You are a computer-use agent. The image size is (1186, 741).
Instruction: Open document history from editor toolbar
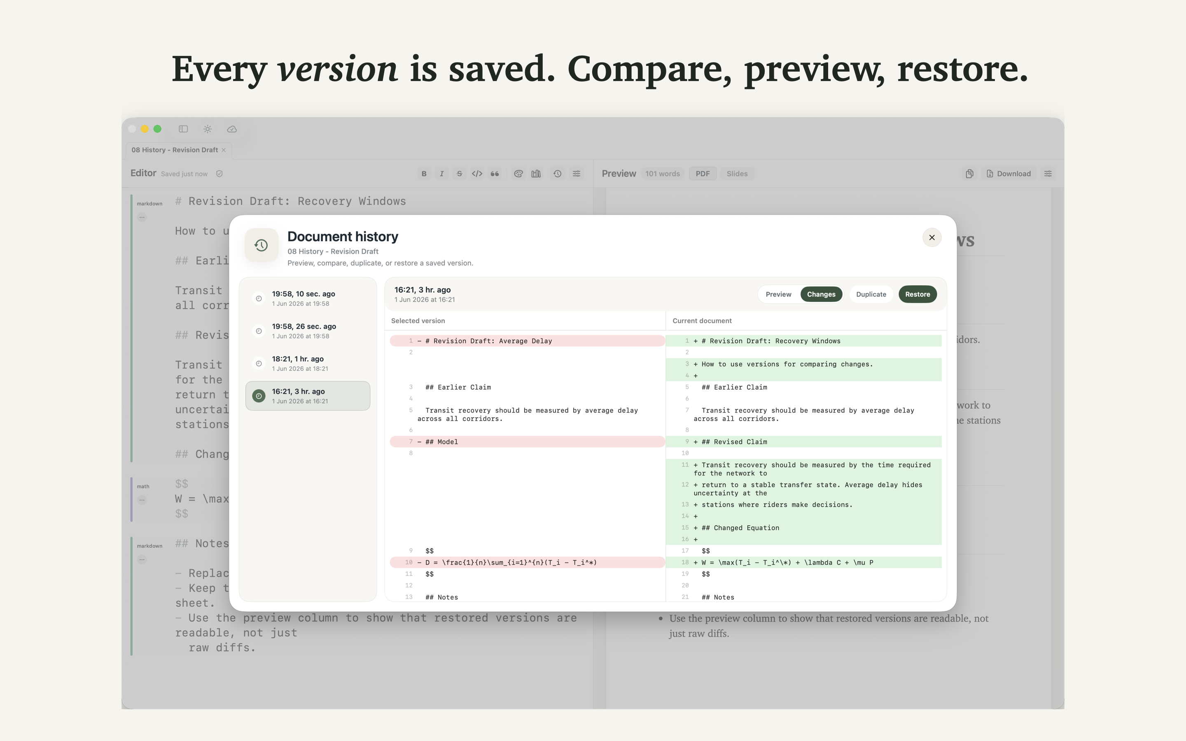click(557, 173)
